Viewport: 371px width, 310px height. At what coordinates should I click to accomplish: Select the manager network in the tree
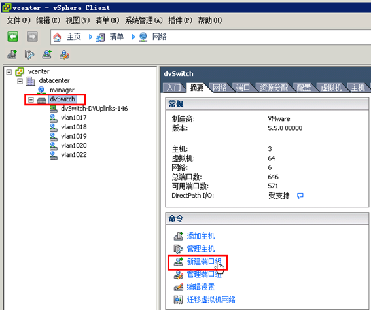click(62, 90)
